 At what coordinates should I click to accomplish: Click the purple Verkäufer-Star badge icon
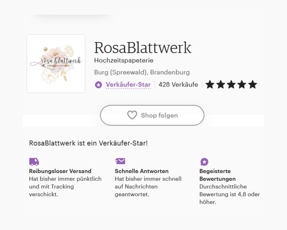(x=98, y=85)
